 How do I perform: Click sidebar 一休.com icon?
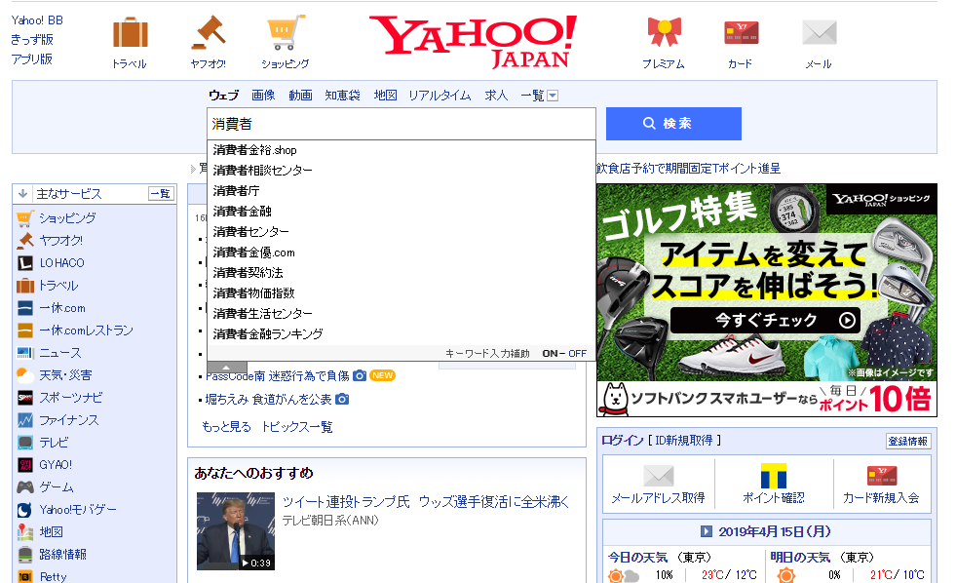25,308
